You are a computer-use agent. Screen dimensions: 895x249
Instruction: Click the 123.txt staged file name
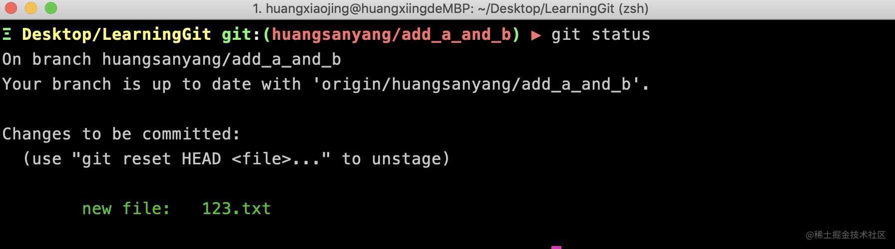(236, 209)
